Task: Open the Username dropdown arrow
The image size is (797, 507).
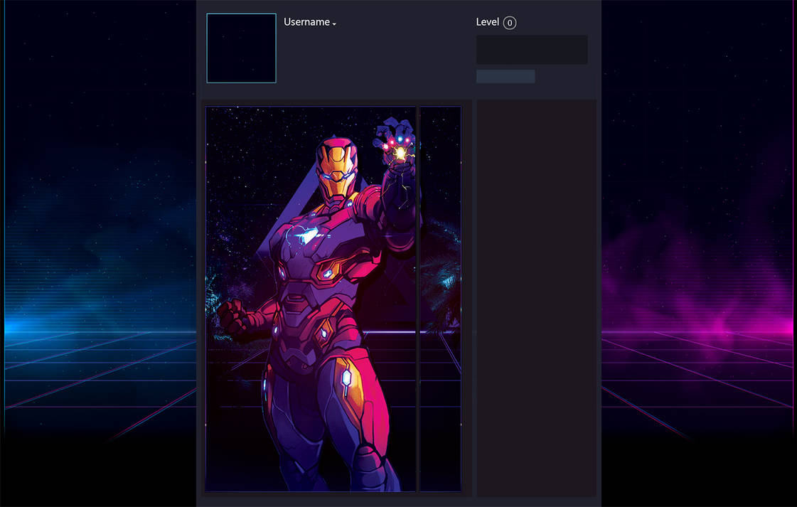Action: point(334,24)
